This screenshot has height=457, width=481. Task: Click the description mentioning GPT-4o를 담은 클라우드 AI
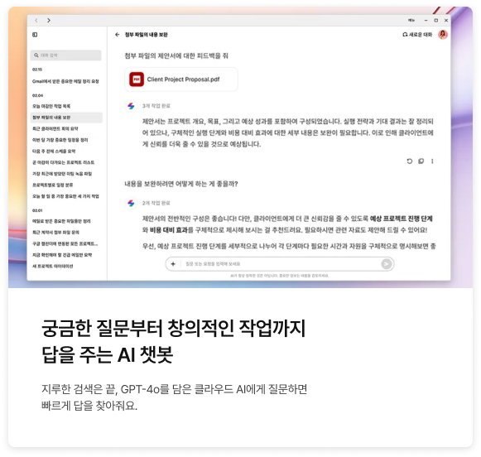(x=174, y=397)
